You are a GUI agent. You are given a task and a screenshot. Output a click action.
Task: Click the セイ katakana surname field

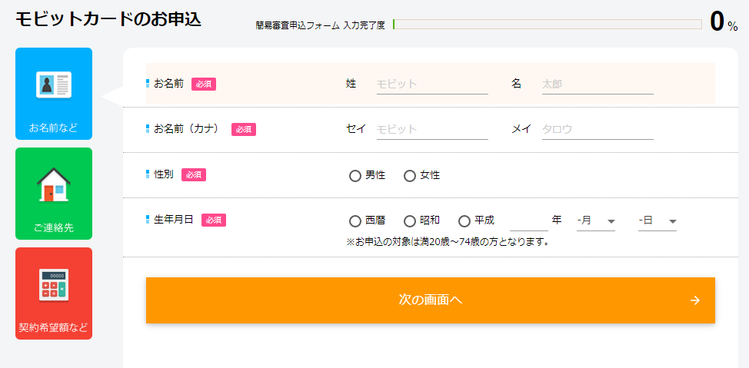[x=432, y=129]
